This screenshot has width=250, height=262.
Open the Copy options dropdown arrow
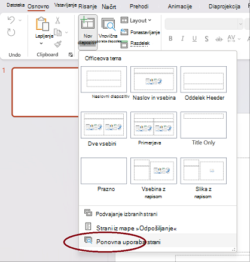(x=66, y=32)
